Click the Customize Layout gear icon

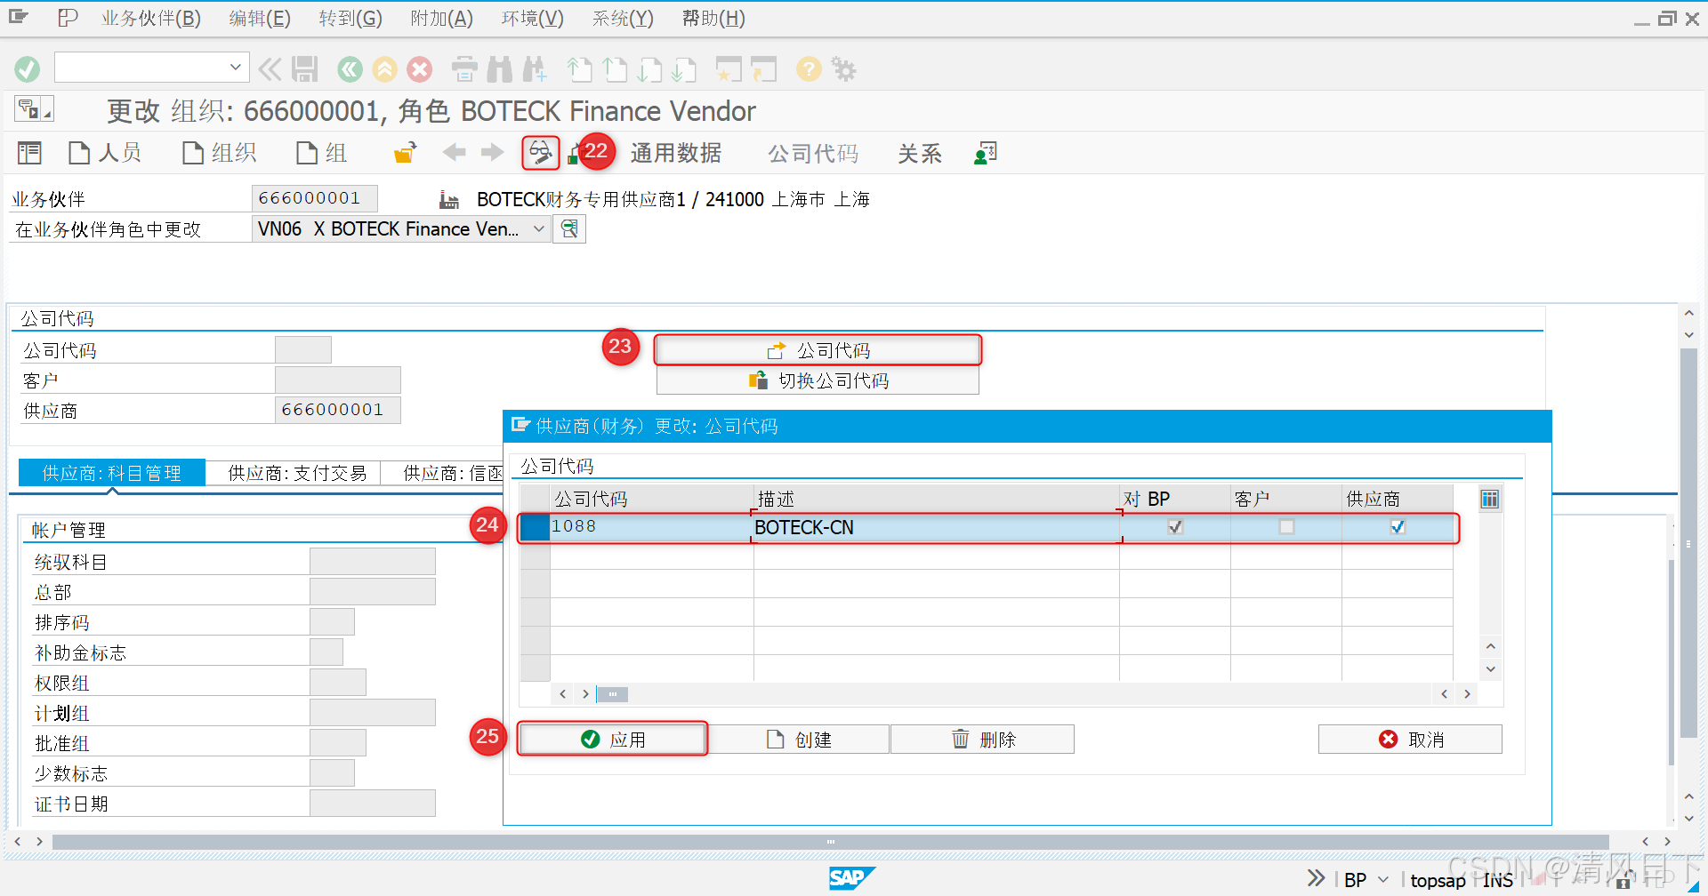coord(843,68)
